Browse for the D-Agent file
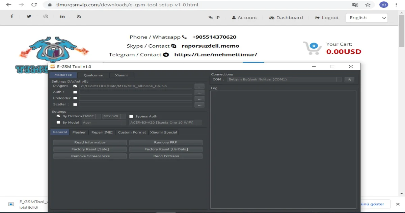The width and height of the screenshot is (405, 213). [199, 86]
